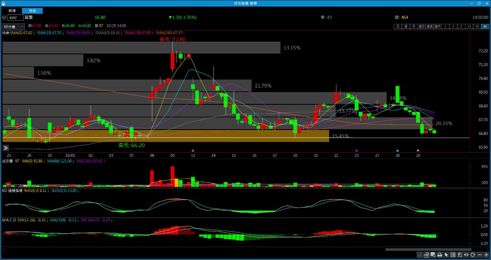Zoom in chart with plus icon
Screen dimensions: 491x260
point(486,255)
